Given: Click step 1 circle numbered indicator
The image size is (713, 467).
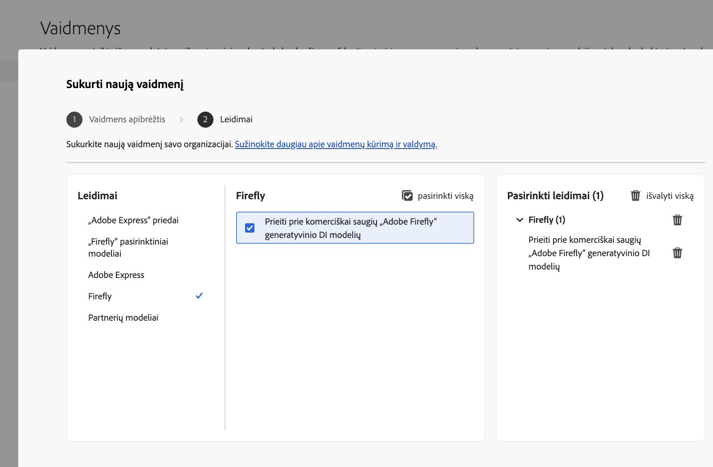Looking at the screenshot, I should (x=74, y=119).
